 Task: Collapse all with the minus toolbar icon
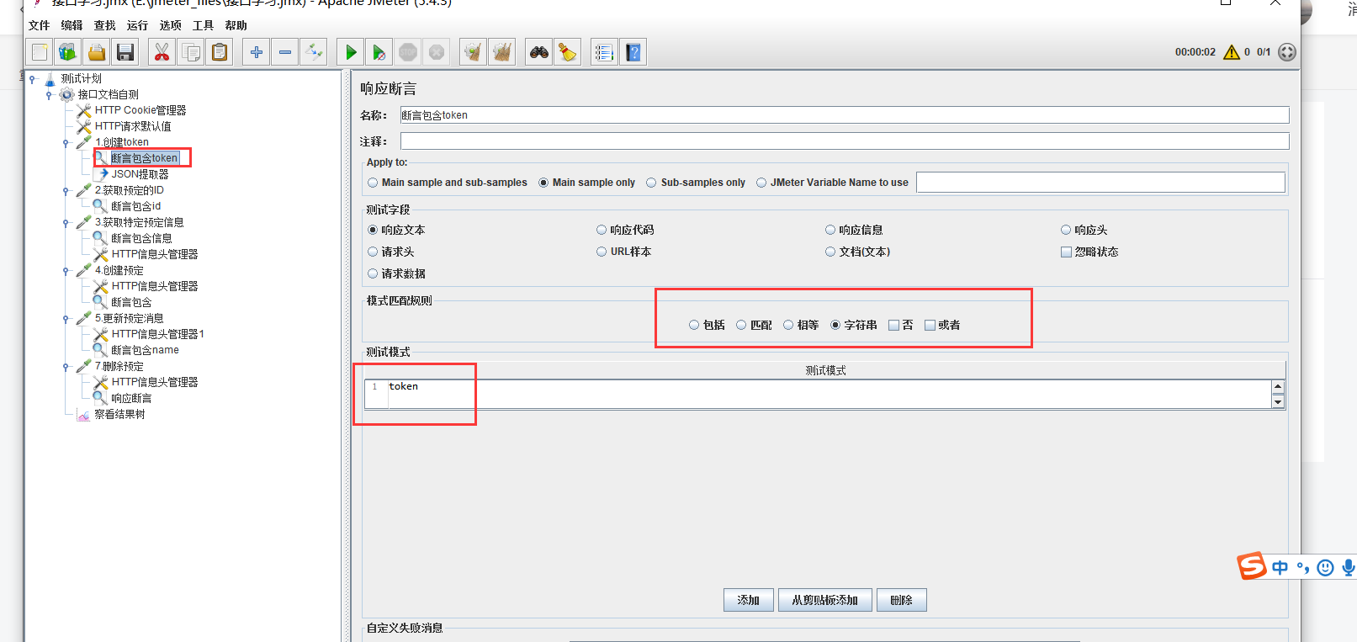pyautogui.click(x=285, y=52)
